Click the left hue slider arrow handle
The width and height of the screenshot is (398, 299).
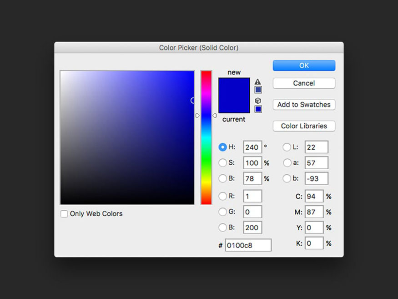point(197,116)
